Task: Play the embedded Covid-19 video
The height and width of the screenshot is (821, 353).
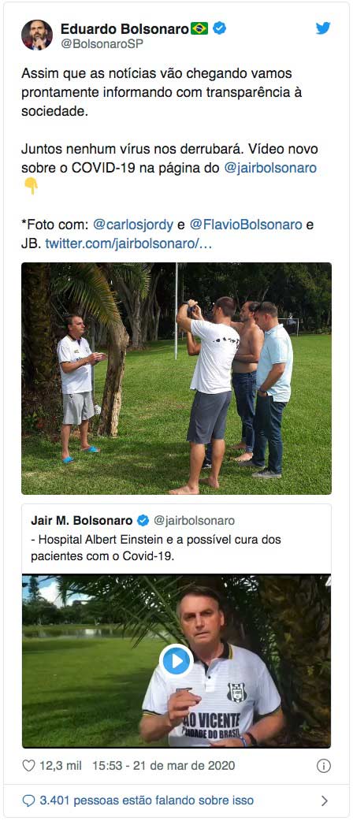Action: click(176, 661)
